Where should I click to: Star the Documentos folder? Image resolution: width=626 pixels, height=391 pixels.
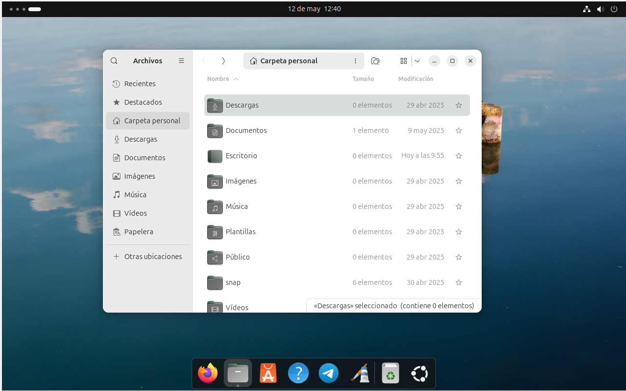(458, 130)
